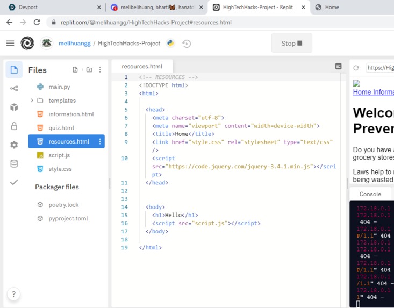Click the webview URL field

coord(380,68)
